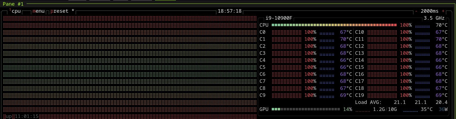
Task: Click the C2 core usage graph
Action: point(287,46)
